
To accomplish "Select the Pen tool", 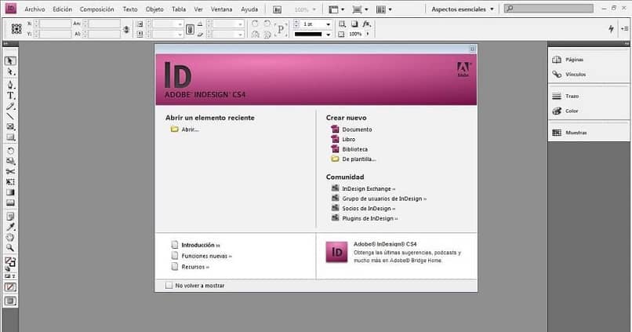I will [x=10, y=85].
